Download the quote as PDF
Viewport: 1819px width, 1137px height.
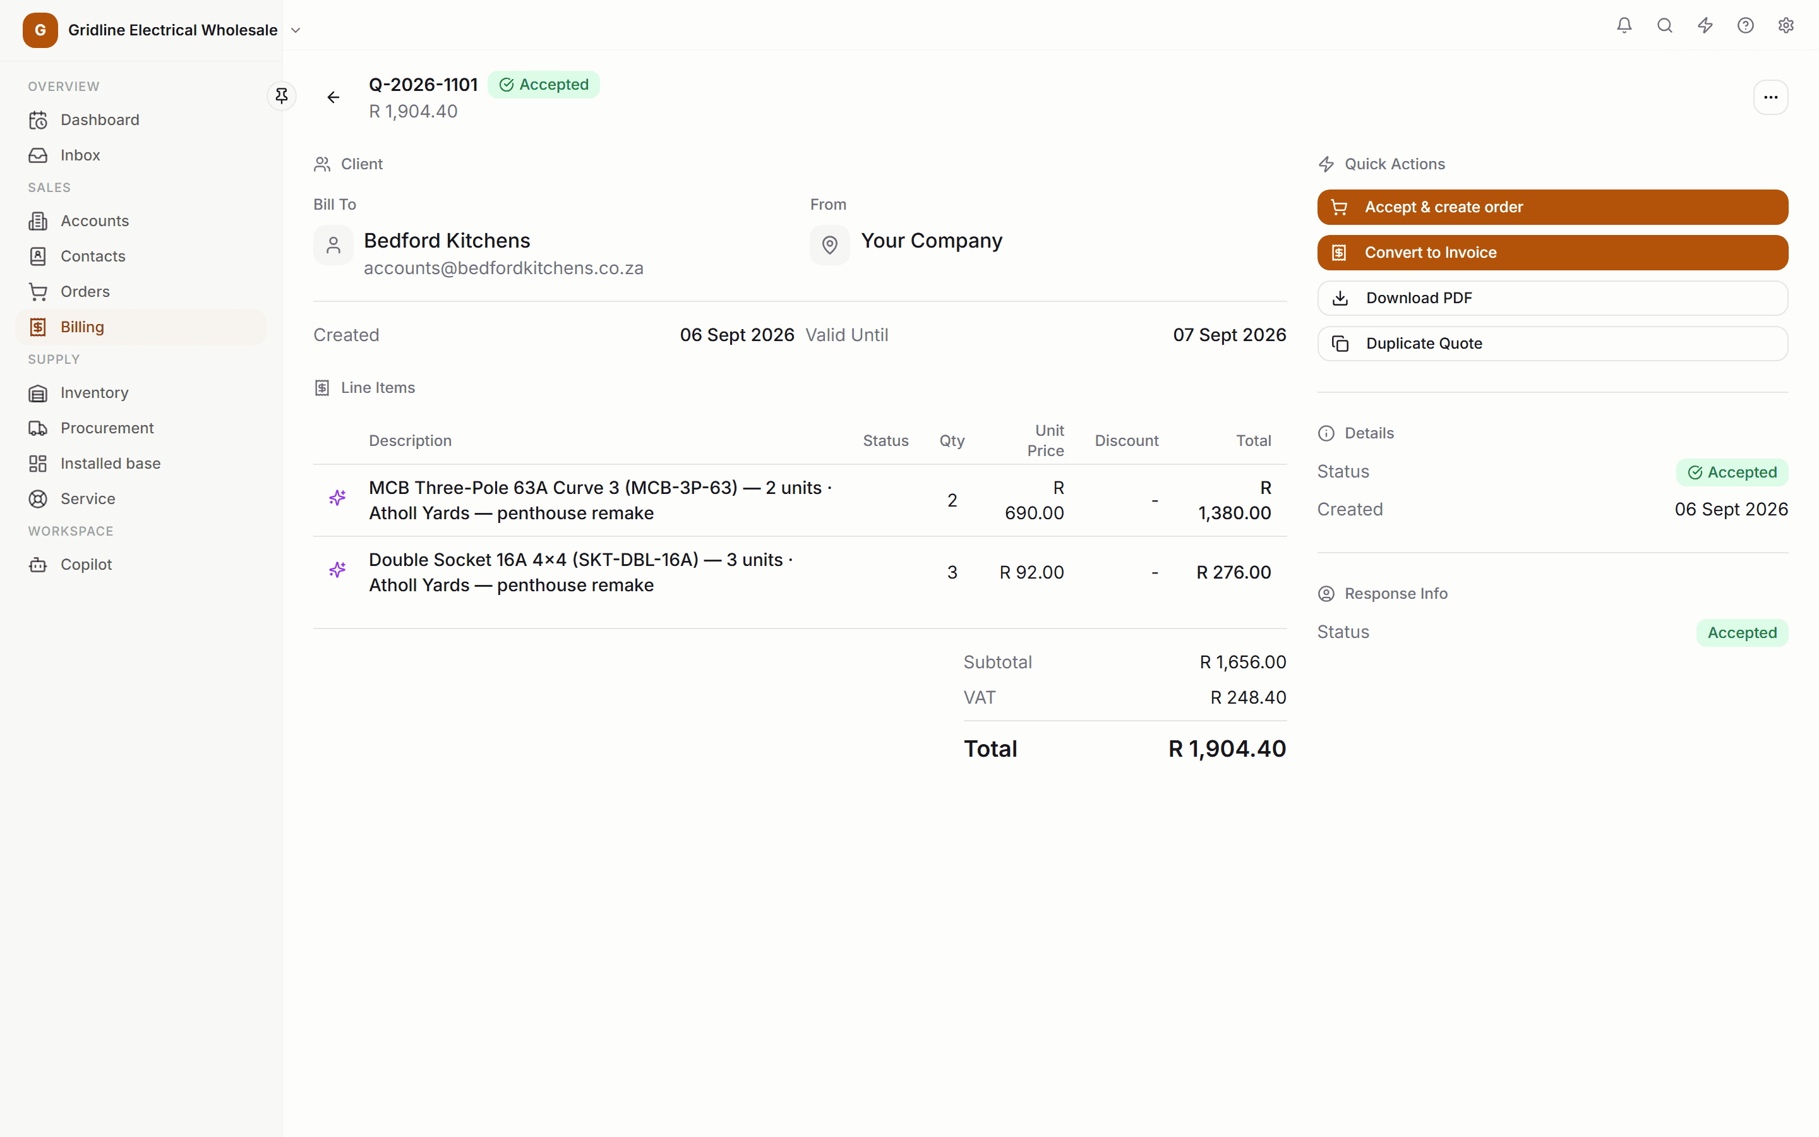tap(1552, 298)
